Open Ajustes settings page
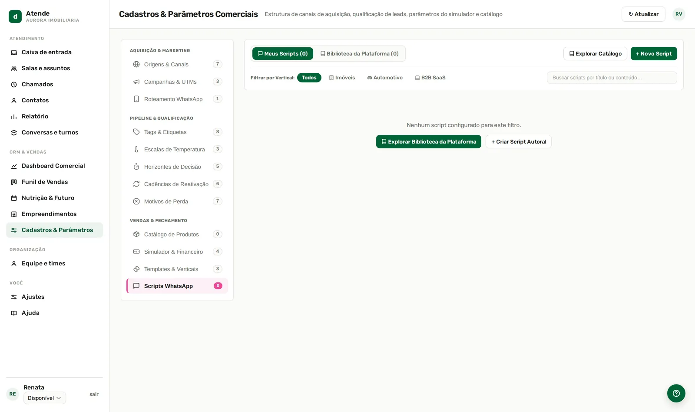695x412 pixels. pos(54,297)
